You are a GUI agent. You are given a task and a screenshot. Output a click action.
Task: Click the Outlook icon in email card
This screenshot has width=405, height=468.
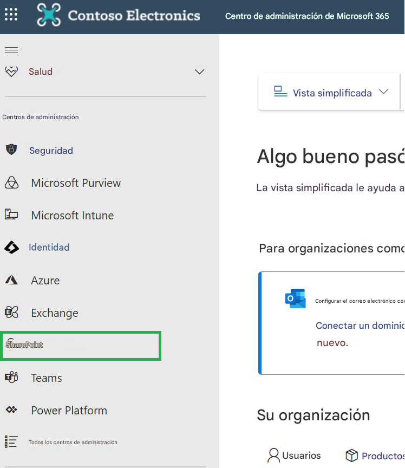coord(296,298)
